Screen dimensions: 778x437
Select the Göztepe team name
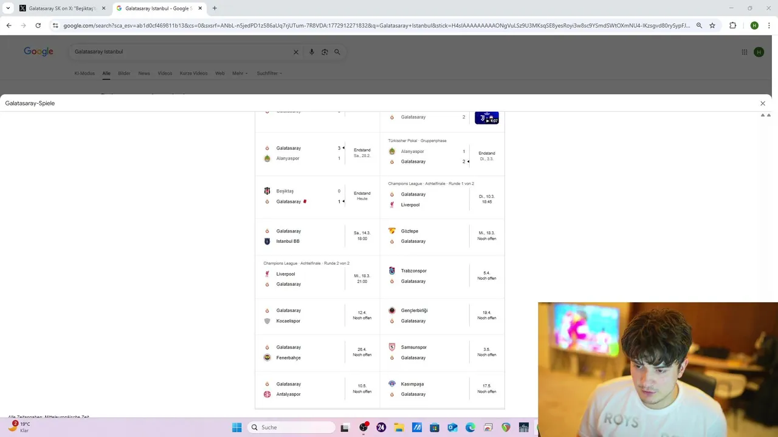pos(410,231)
